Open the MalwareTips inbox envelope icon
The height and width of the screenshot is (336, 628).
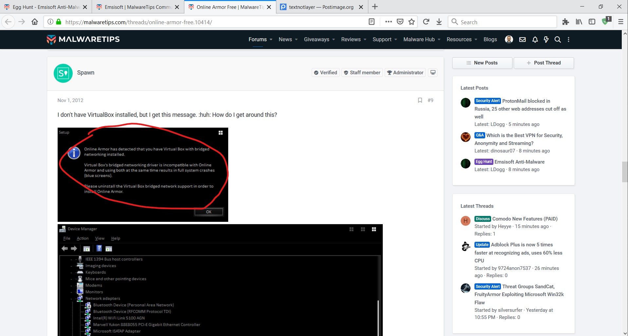tap(523, 40)
